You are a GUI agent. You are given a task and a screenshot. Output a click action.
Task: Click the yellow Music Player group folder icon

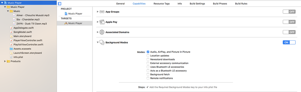point(8,7)
